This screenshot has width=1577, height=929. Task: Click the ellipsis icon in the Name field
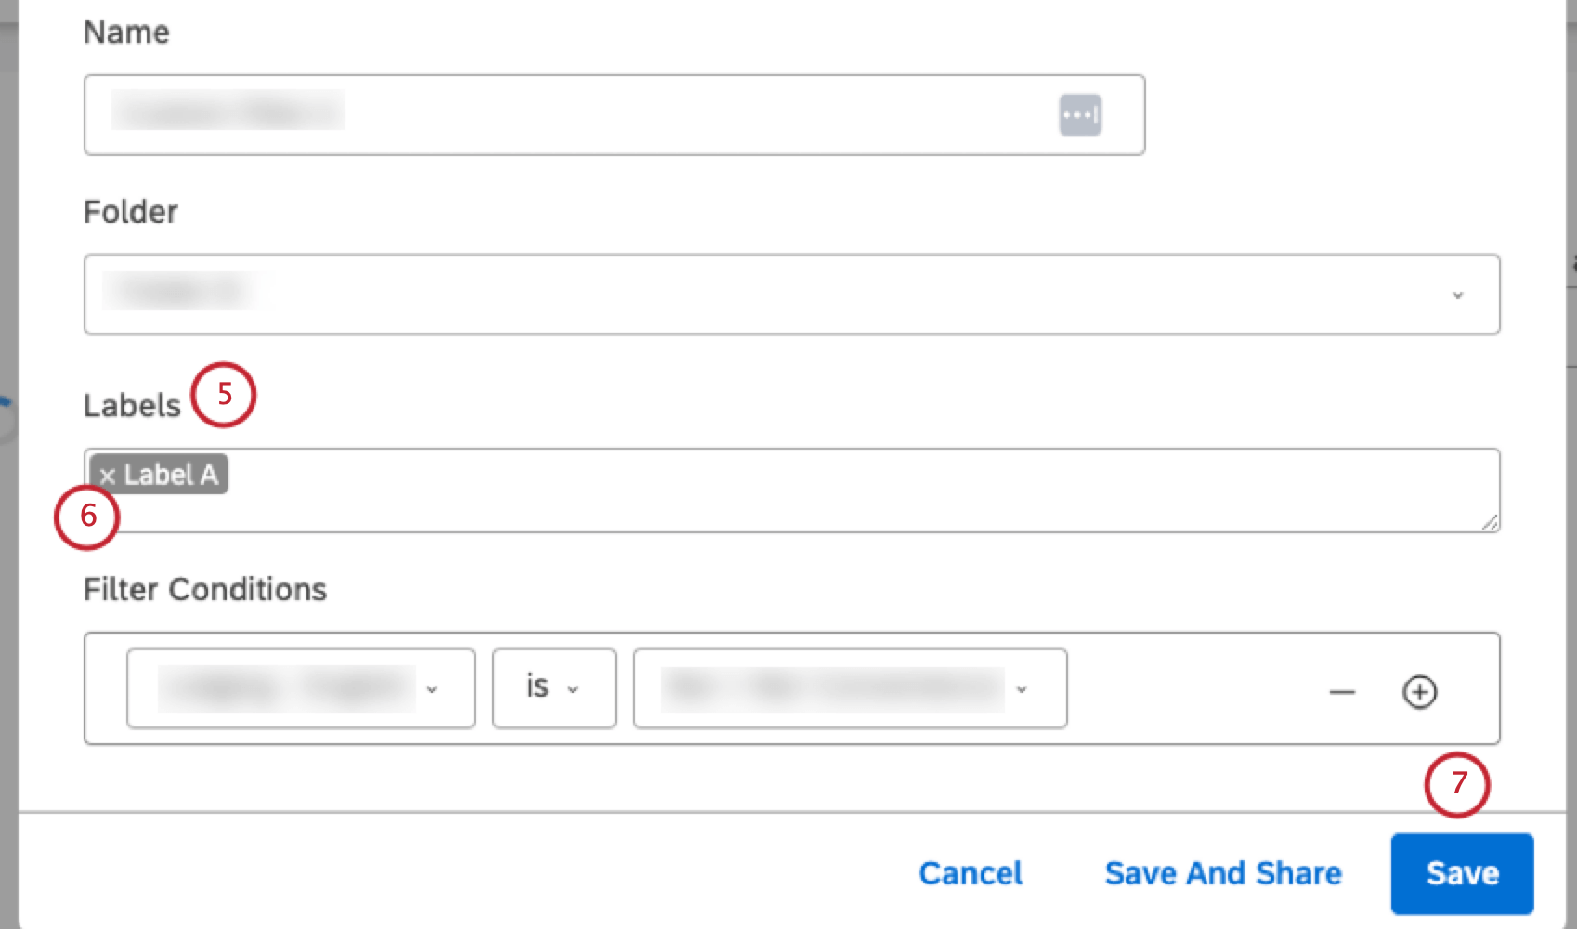click(1078, 113)
